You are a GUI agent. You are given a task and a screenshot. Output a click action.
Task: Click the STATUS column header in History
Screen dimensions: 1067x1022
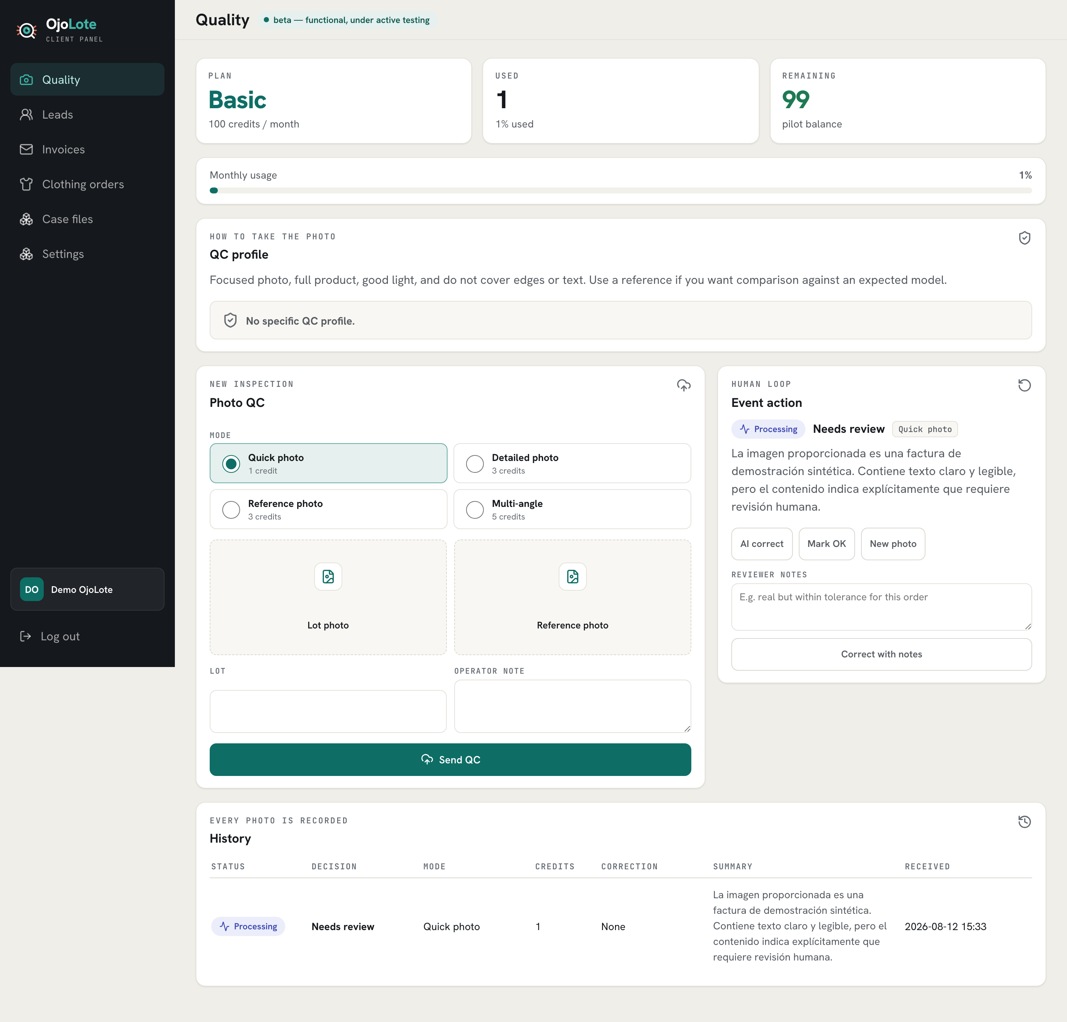[x=228, y=866]
